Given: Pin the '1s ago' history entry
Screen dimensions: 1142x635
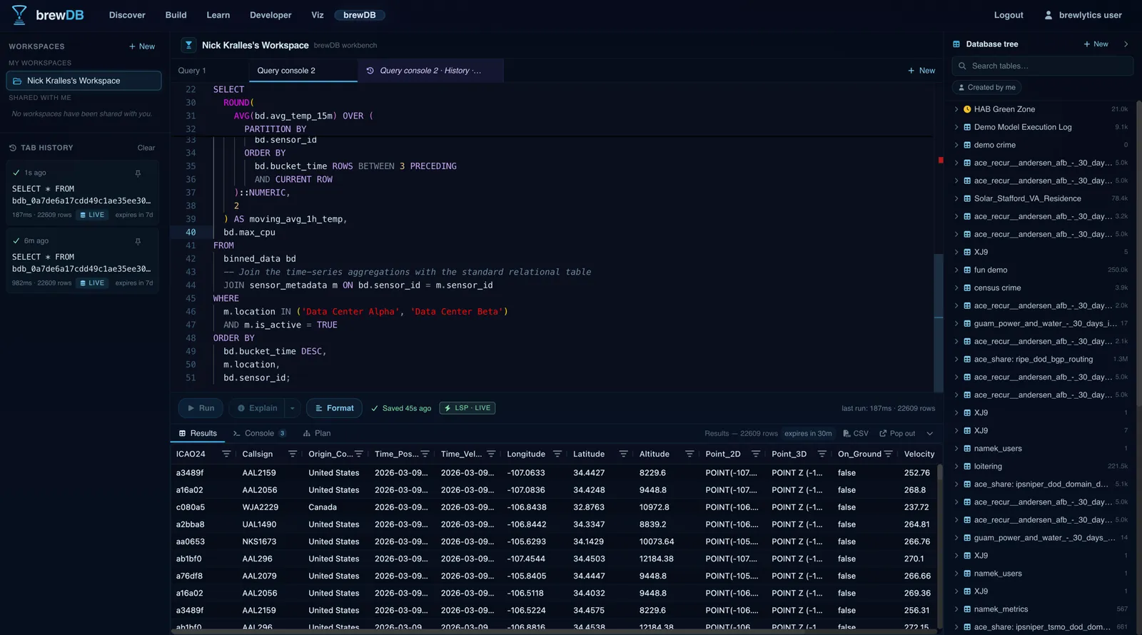Looking at the screenshot, I should 138,173.
